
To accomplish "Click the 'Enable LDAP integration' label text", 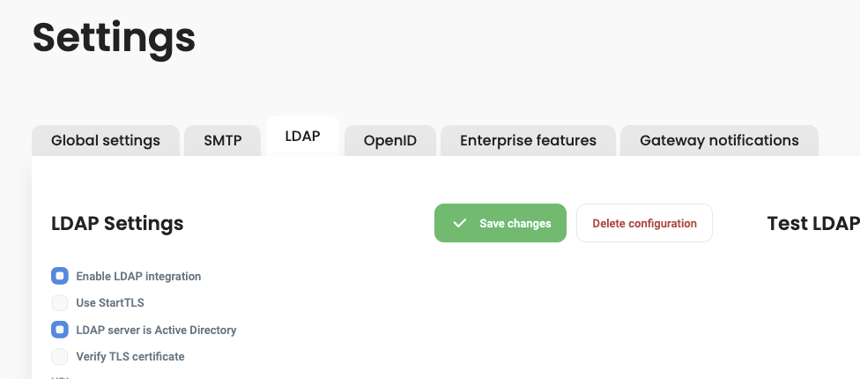I will (138, 277).
